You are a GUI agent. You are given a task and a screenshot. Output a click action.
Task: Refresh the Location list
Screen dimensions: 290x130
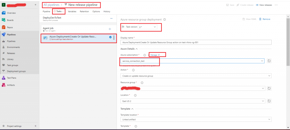pos(269,101)
